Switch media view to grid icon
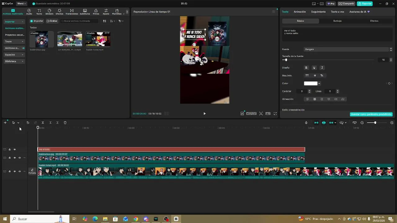 (105, 21)
